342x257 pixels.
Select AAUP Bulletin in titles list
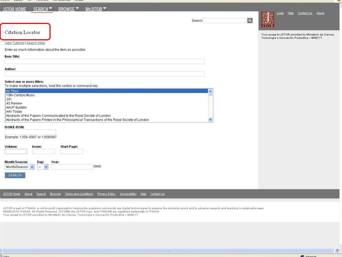(107, 107)
